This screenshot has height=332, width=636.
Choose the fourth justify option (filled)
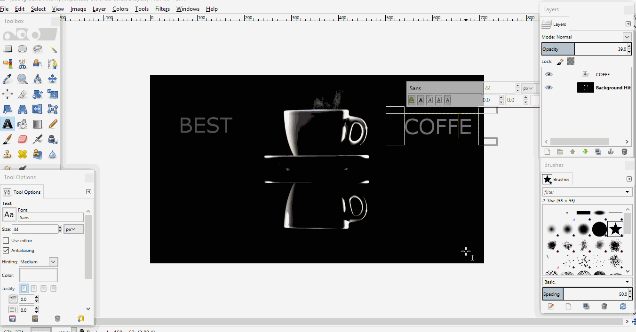point(53,288)
